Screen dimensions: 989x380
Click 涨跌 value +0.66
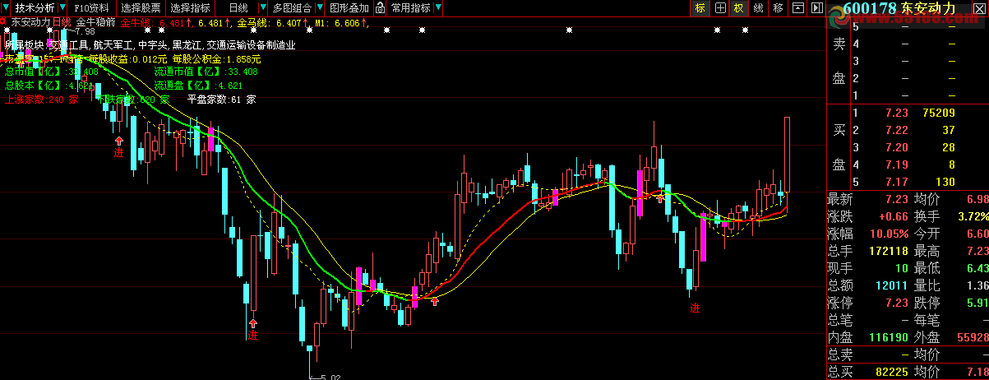coord(894,216)
